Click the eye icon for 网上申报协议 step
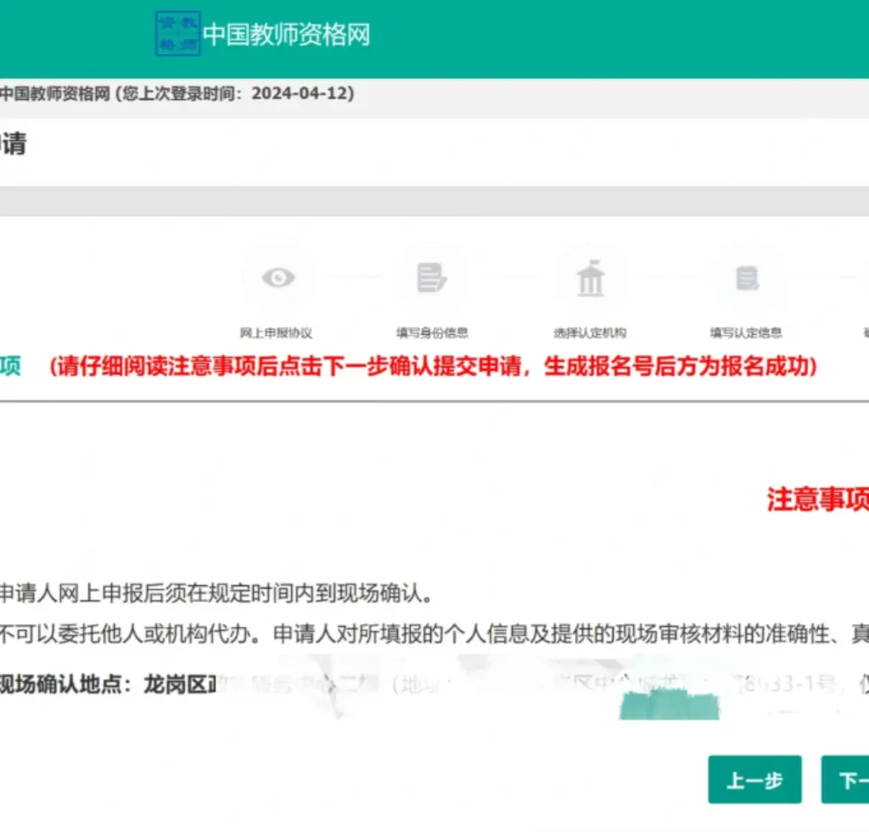The width and height of the screenshot is (869, 832). point(278,277)
